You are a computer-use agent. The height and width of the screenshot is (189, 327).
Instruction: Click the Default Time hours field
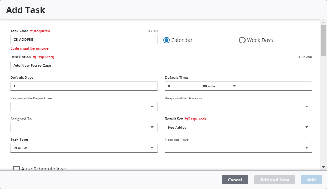(183, 86)
